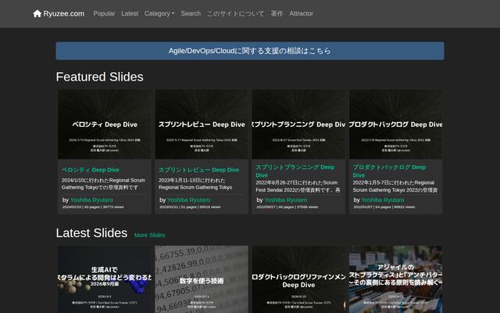Click the 2024/01/10 | 40 pages stats line
Screen dimensions: 500x313
pyautogui.click(x=93, y=207)
